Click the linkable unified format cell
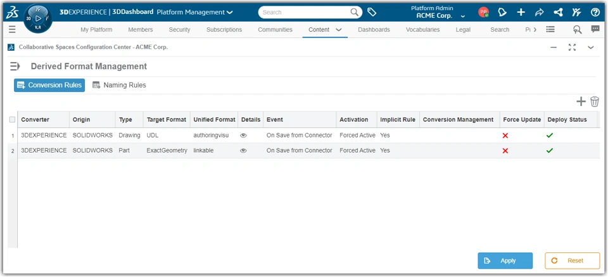608x277 pixels. click(x=214, y=150)
